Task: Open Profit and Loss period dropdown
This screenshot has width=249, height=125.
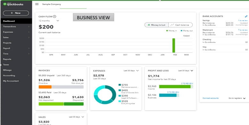Action: point(185,71)
